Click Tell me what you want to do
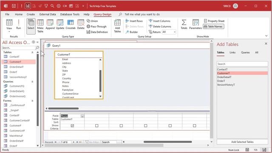This screenshot has width=272, height=153. tap(142, 14)
